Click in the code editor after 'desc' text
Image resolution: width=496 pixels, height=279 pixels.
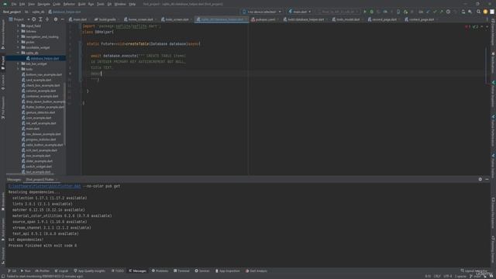[102, 74]
